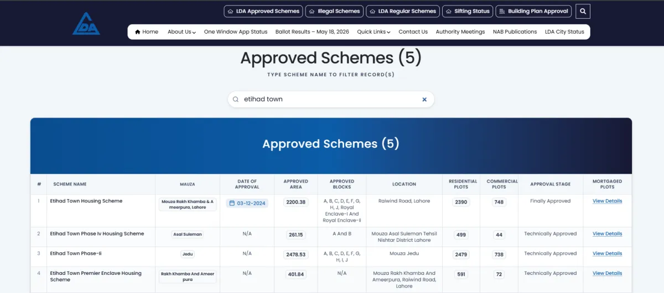Click the Asal Suleman mauza badge
The height and width of the screenshot is (293, 664).
click(188, 235)
